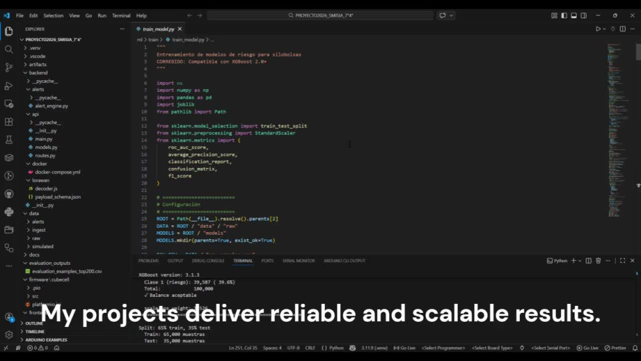The image size is (641, 361).
Task: Open editor More Actions ellipsis
Action: (x=633, y=29)
